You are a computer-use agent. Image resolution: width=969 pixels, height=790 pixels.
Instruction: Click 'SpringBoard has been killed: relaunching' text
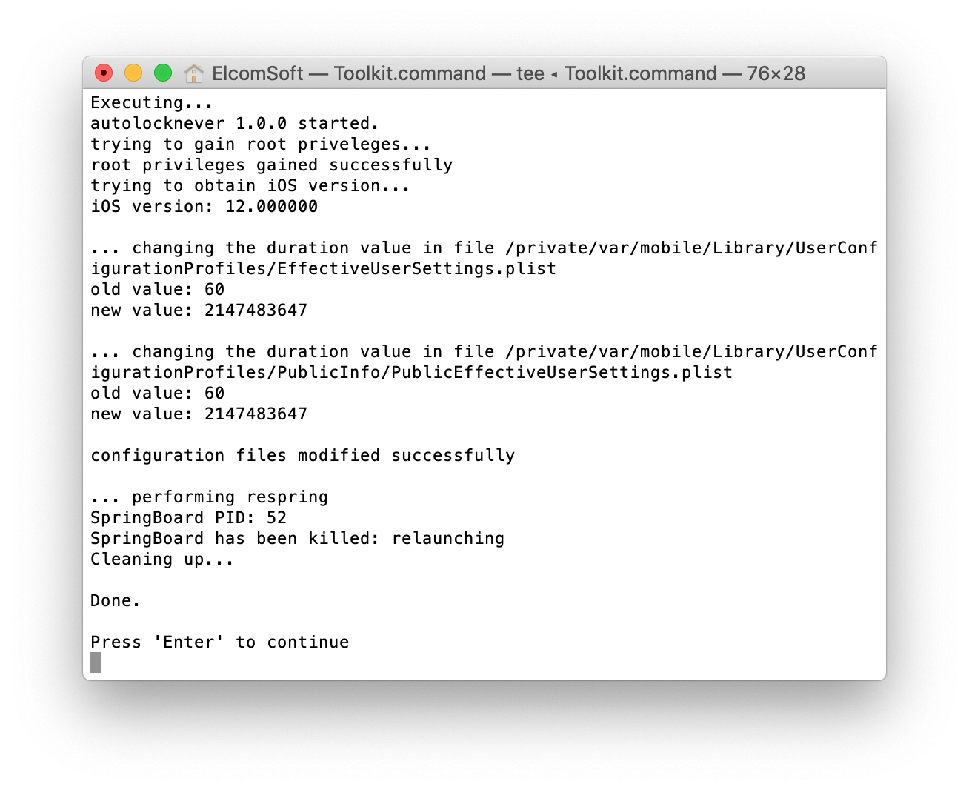coord(297,538)
